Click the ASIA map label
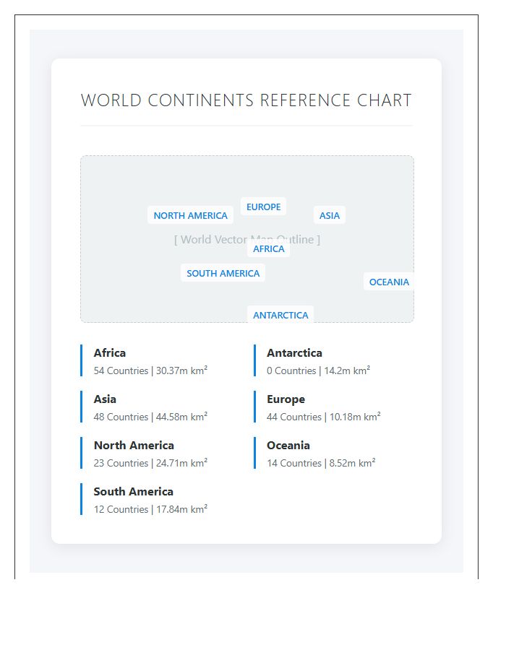506x650 pixels. pyautogui.click(x=330, y=215)
